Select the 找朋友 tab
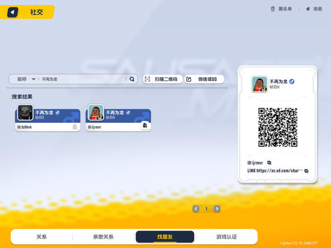Screen dimensions: 331x248 click(165, 237)
